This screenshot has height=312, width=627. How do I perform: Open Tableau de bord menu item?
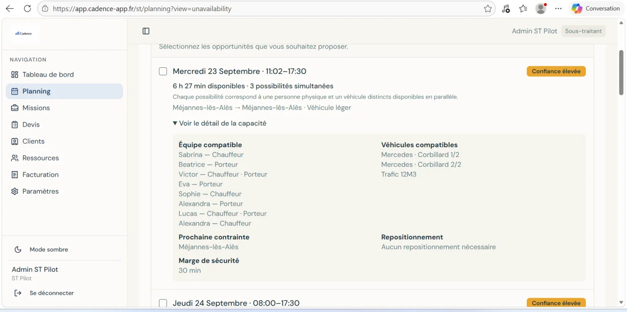pyautogui.click(x=64, y=74)
